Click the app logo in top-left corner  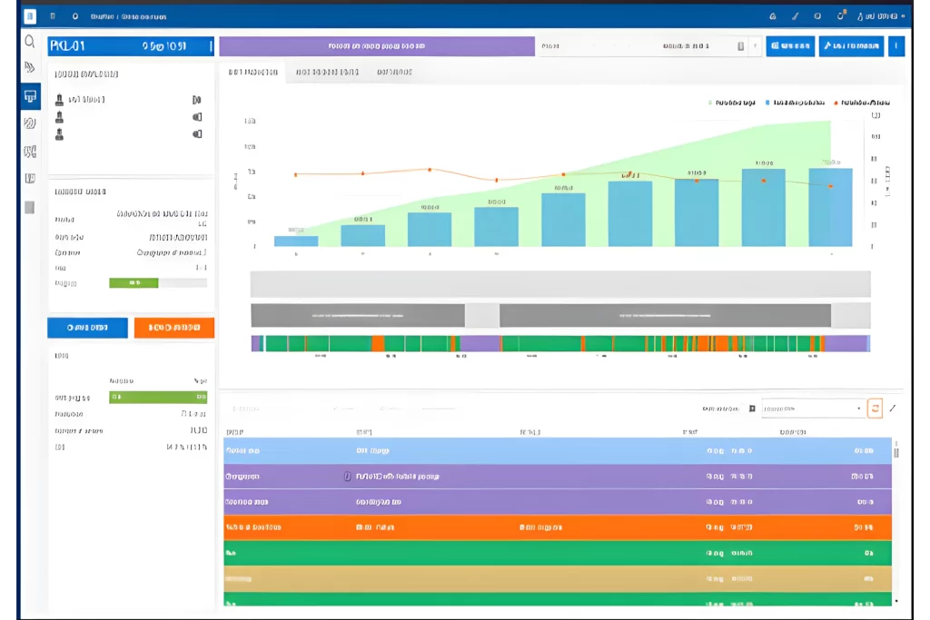(30, 15)
